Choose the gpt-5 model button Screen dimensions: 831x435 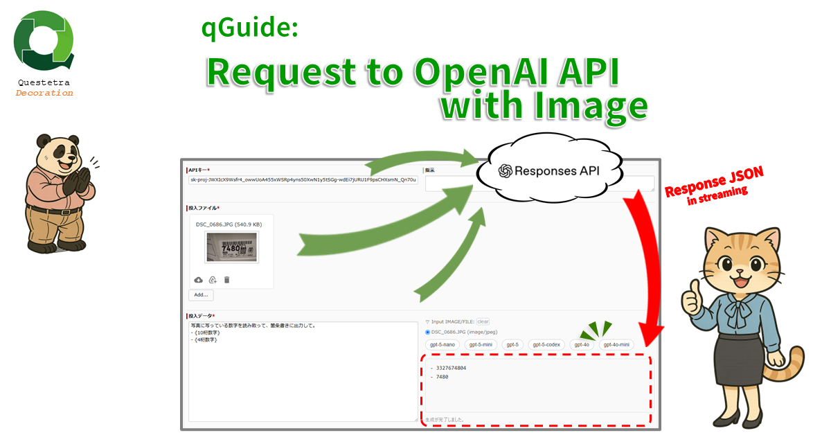512,344
